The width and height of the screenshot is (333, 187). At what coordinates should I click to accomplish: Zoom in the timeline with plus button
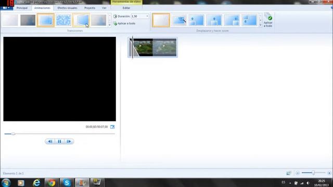click(x=329, y=173)
